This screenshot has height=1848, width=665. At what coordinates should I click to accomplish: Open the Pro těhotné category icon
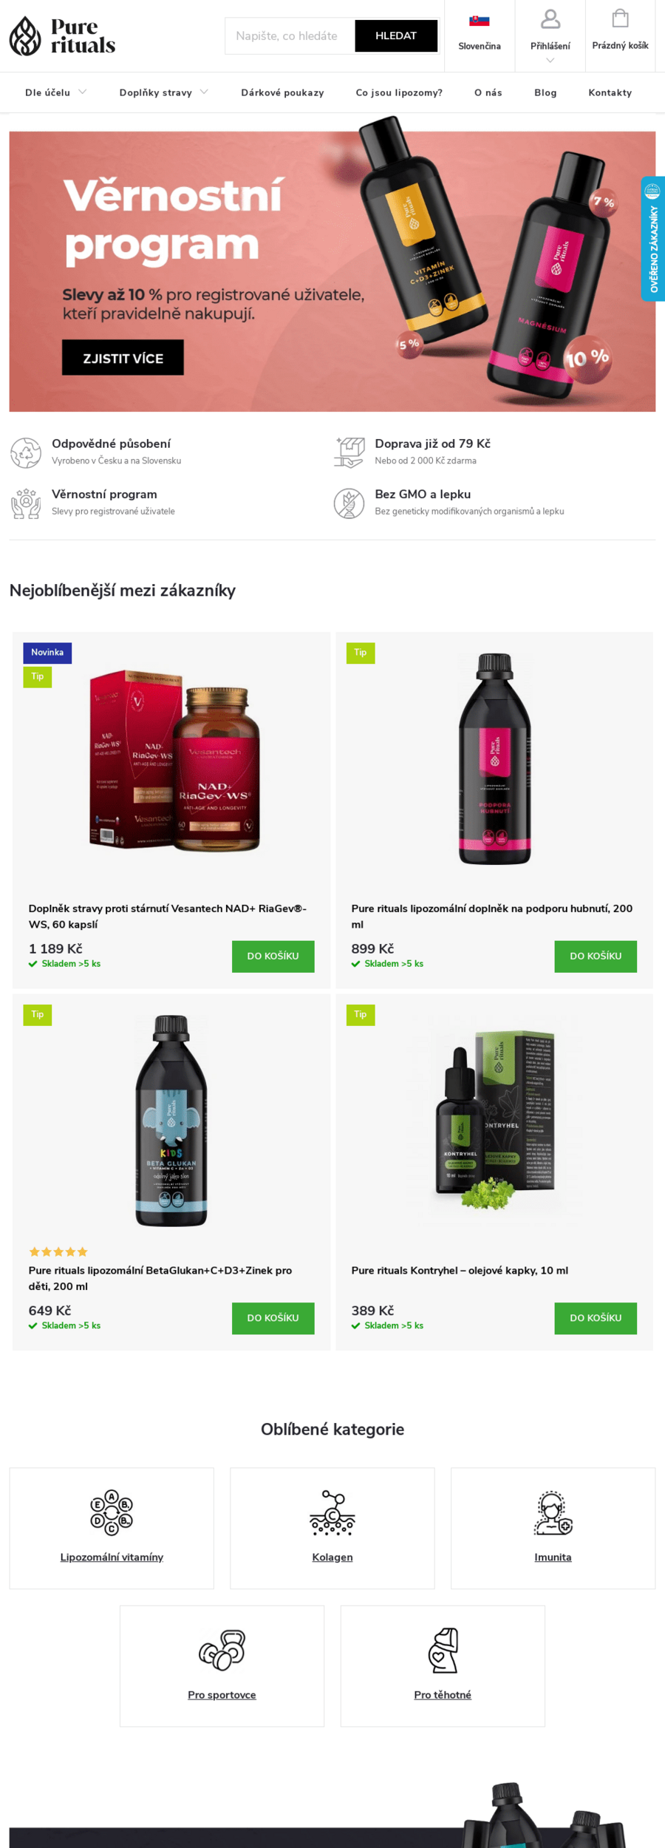click(443, 1650)
